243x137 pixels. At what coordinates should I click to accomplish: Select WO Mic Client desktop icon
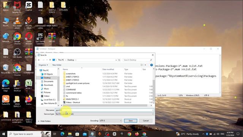(29, 23)
